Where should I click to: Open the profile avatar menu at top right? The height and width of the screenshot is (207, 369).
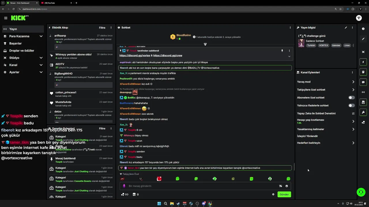359,18
